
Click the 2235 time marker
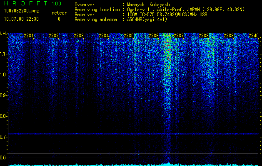tap(129, 36)
